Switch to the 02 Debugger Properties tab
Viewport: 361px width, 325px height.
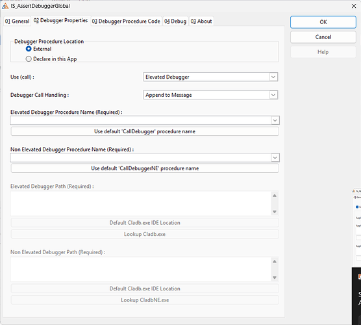pos(61,21)
